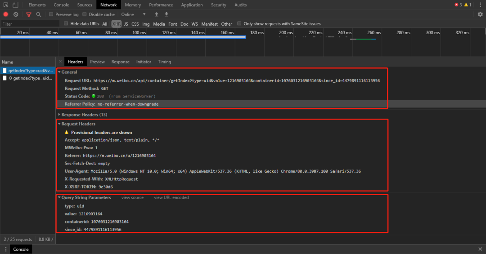Filter requests by Img
This screenshot has height=254, width=486.
tap(146, 24)
